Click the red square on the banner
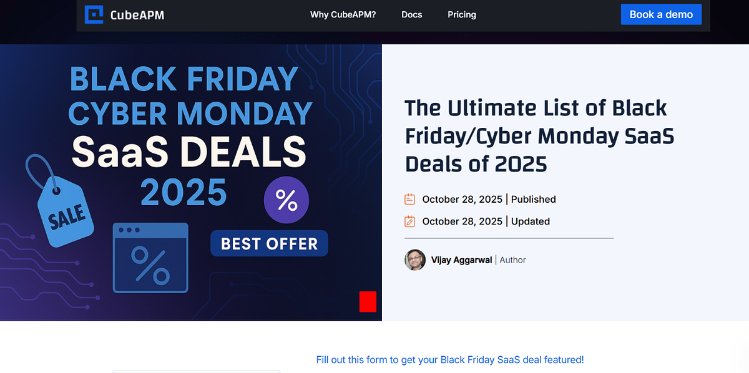Image resolution: width=749 pixels, height=373 pixels. coord(368,301)
